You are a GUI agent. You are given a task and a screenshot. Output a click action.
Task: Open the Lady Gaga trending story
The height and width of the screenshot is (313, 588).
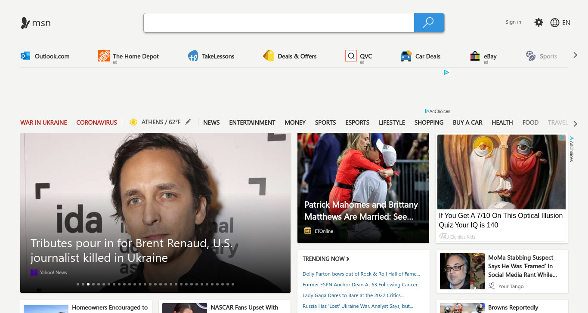point(353,295)
